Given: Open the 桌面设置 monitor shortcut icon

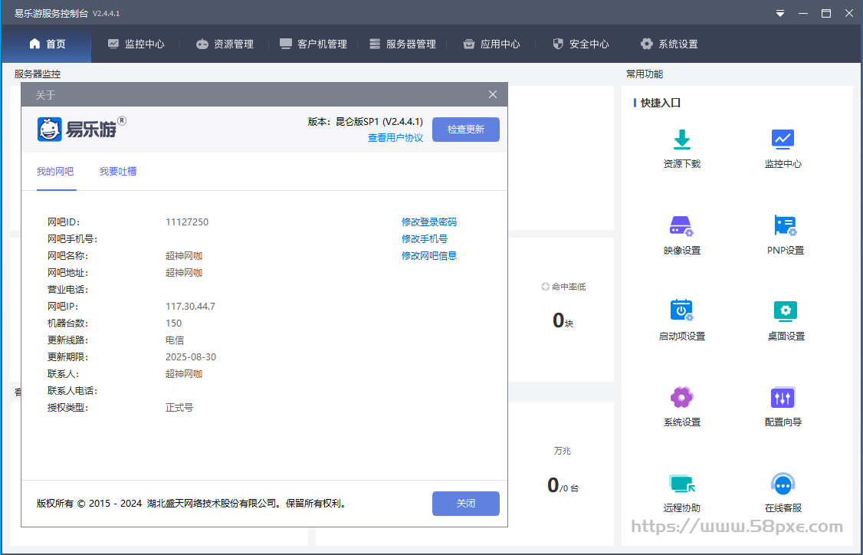Looking at the screenshot, I should tap(786, 312).
